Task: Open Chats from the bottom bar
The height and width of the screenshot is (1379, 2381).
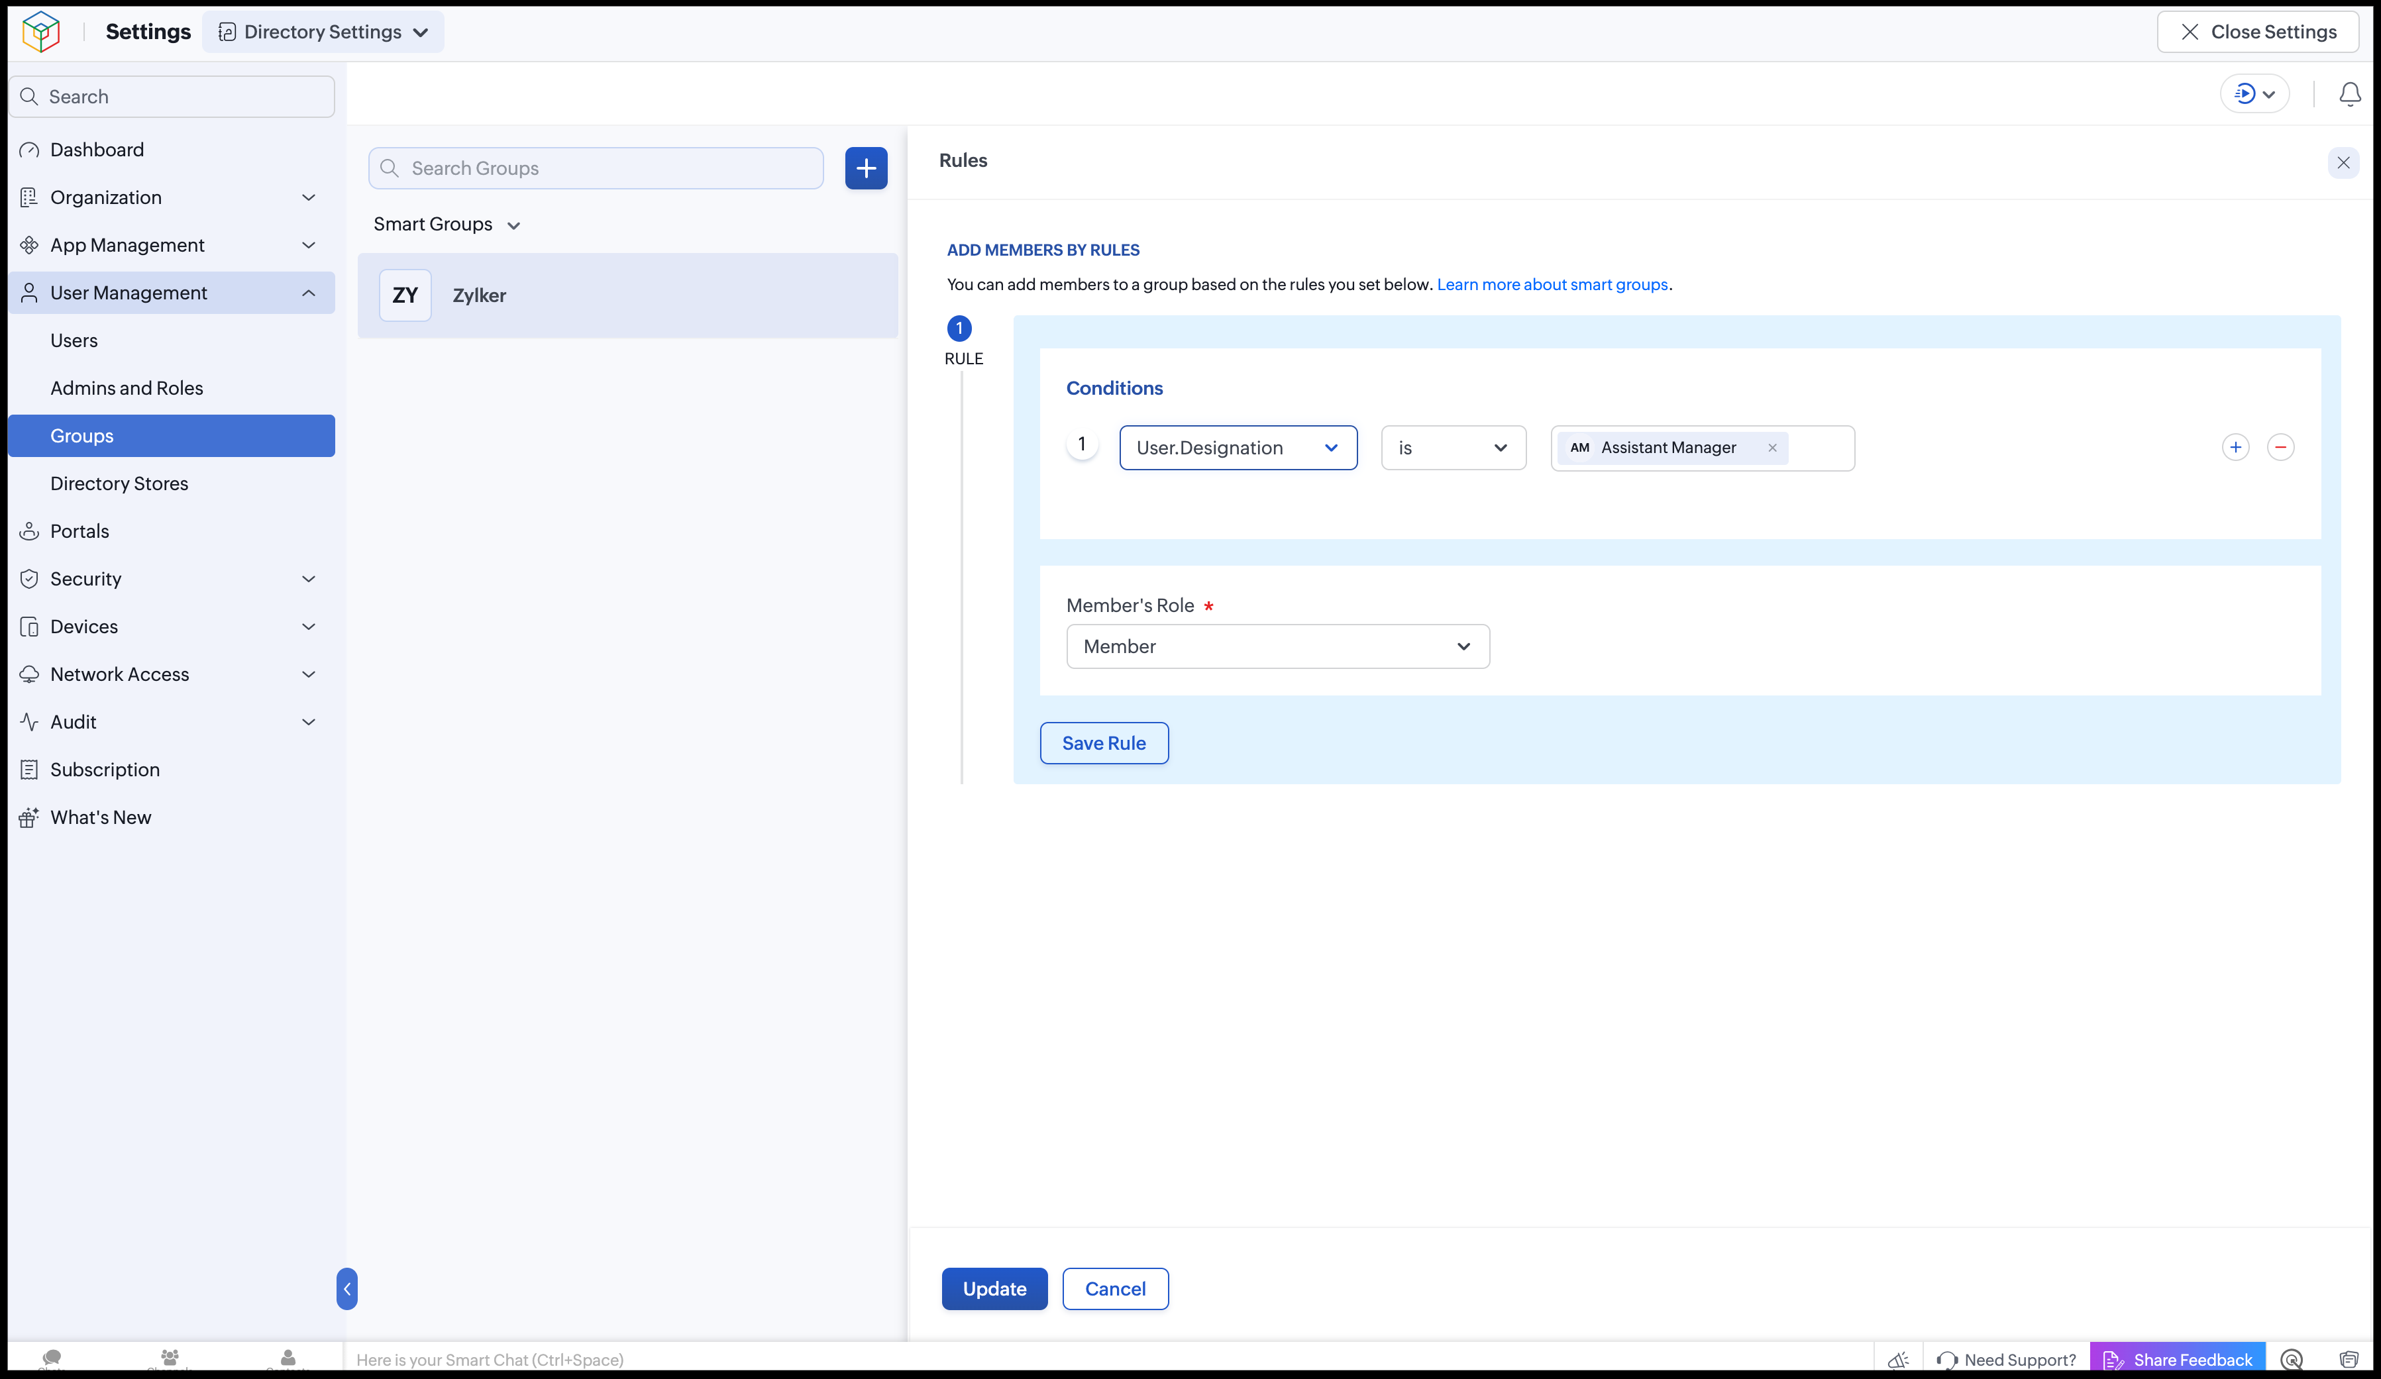Action: 52,1358
